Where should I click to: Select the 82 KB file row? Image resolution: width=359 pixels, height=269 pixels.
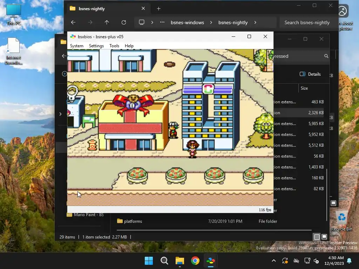299,189
